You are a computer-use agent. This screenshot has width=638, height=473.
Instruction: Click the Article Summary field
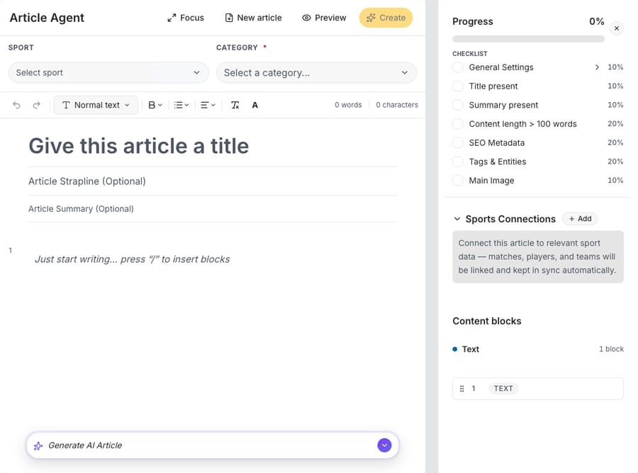213,209
